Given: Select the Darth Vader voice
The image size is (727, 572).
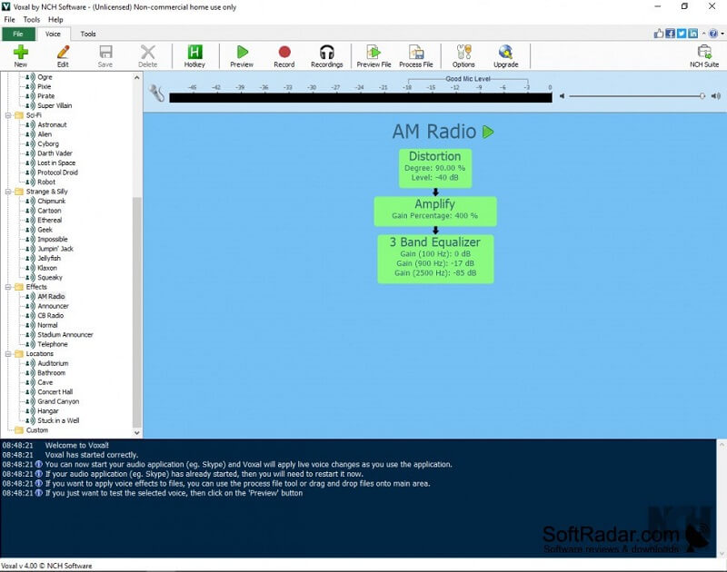Looking at the screenshot, I should (x=54, y=153).
